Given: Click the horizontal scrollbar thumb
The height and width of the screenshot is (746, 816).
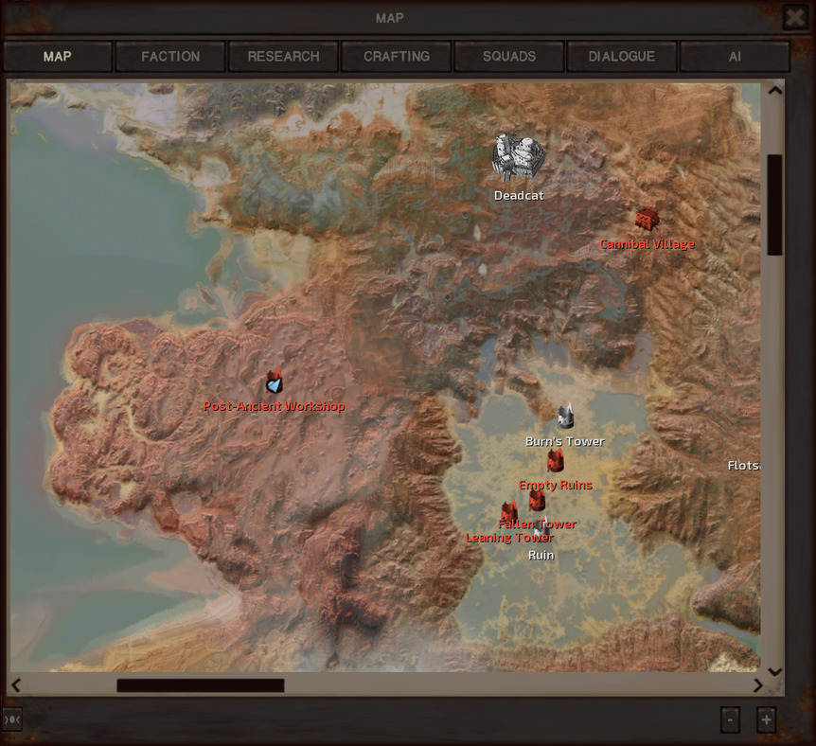Looking at the screenshot, I should (201, 685).
